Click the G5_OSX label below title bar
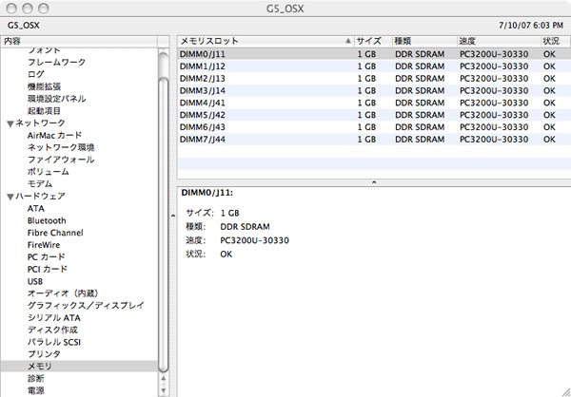This screenshot has height=397, width=571. [23, 26]
